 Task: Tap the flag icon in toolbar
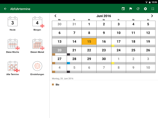[x=131, y=9]
